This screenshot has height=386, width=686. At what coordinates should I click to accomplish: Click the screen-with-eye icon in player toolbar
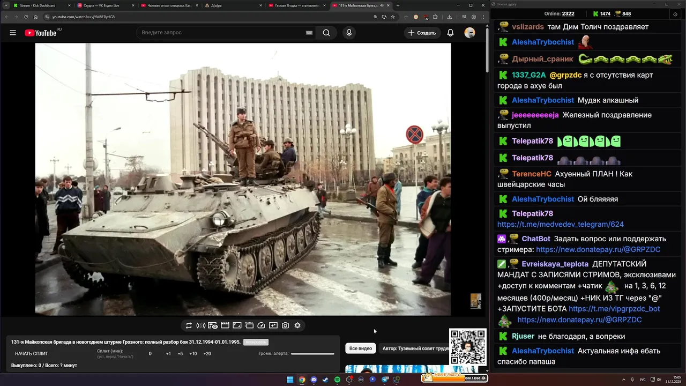[x=213, y=325]
